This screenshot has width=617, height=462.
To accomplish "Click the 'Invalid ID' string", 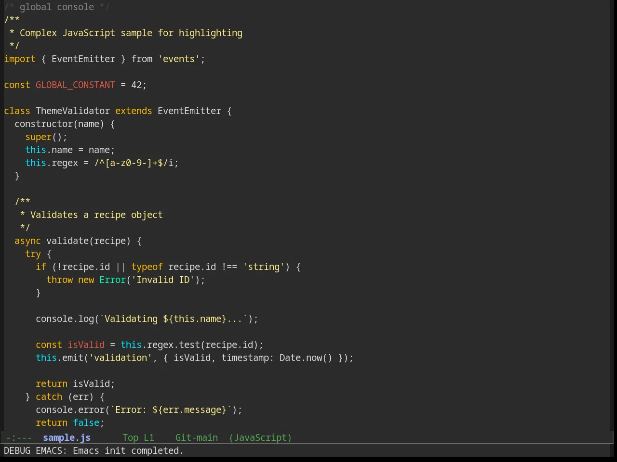I will pyautogui.click(x=163, y=280).
